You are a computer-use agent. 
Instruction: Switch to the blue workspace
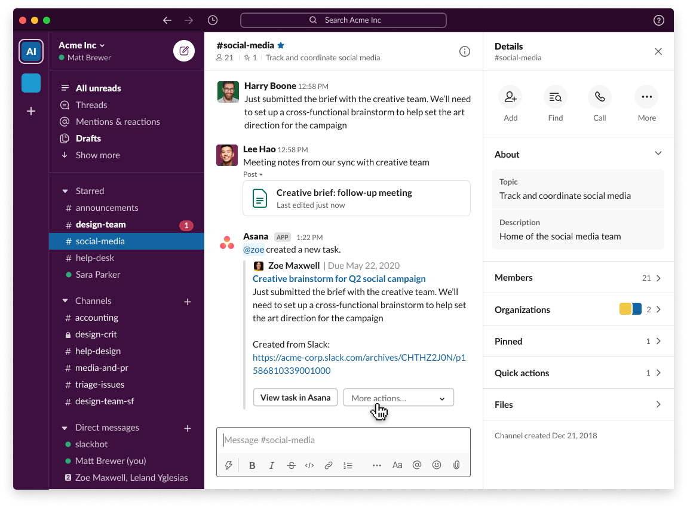click(x=31, y=83)
